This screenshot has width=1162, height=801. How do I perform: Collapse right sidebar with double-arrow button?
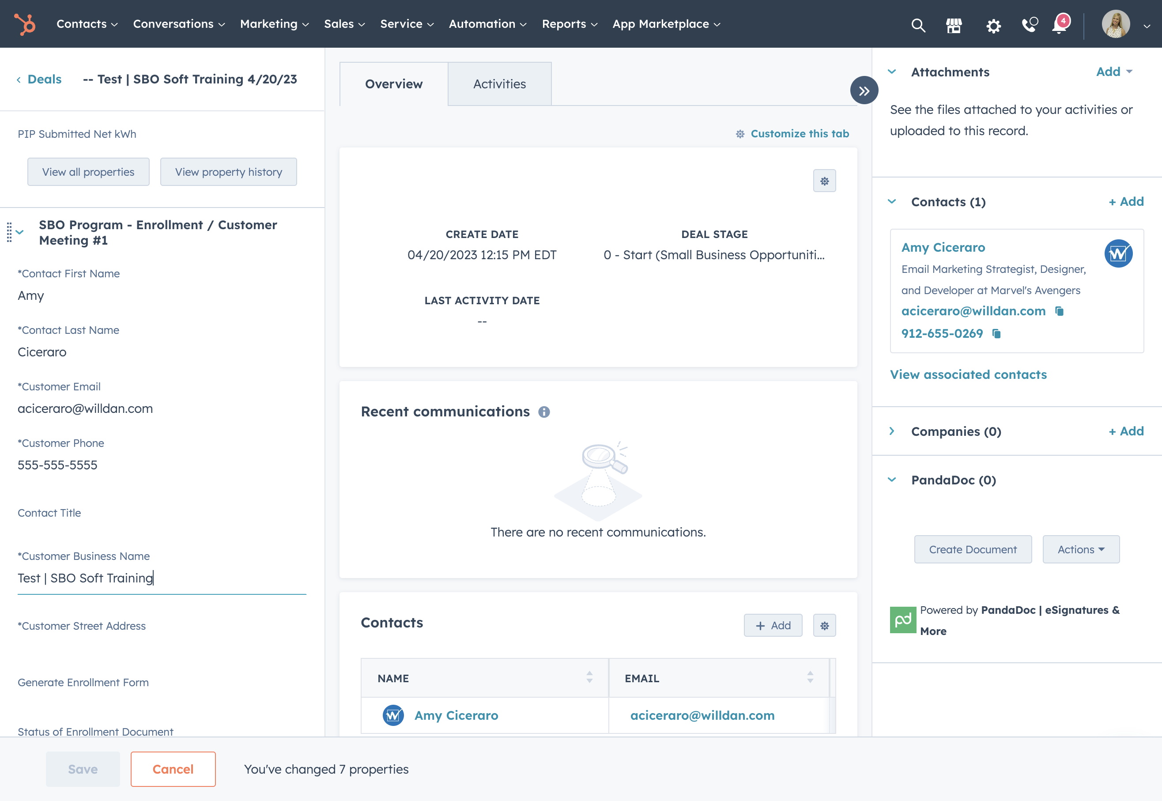pos(864,91)
